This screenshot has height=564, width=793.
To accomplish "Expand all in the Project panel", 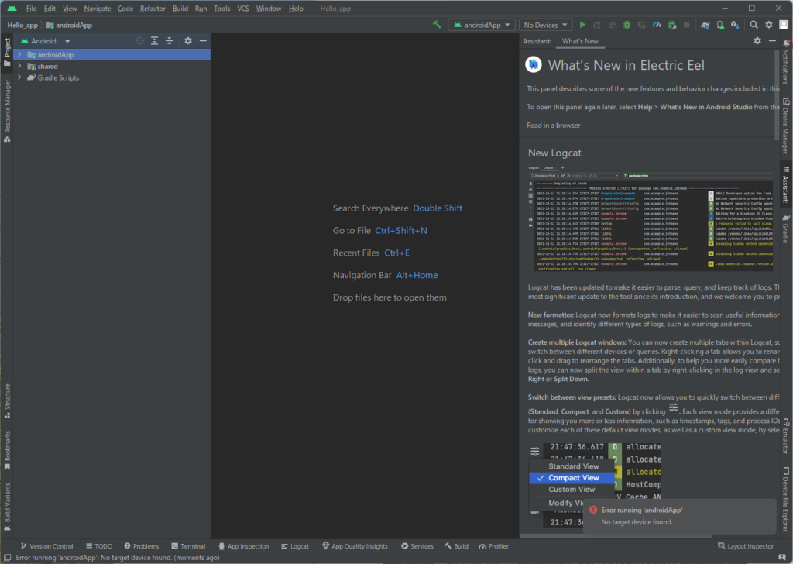I will [155, 41].
